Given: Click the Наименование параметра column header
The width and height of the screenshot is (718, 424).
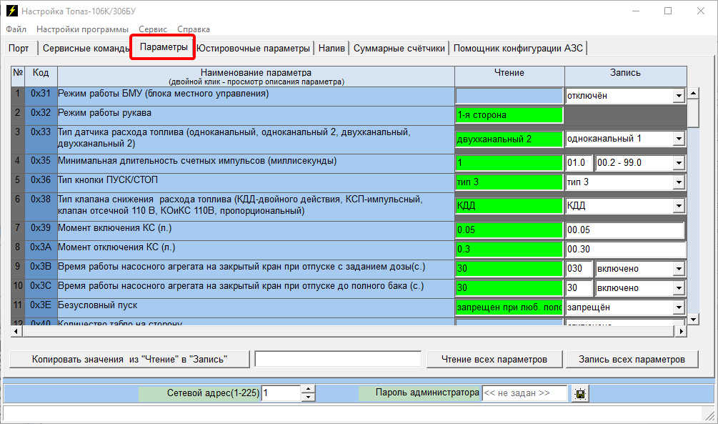Looking at the screenshot, I should pos(256,77).
